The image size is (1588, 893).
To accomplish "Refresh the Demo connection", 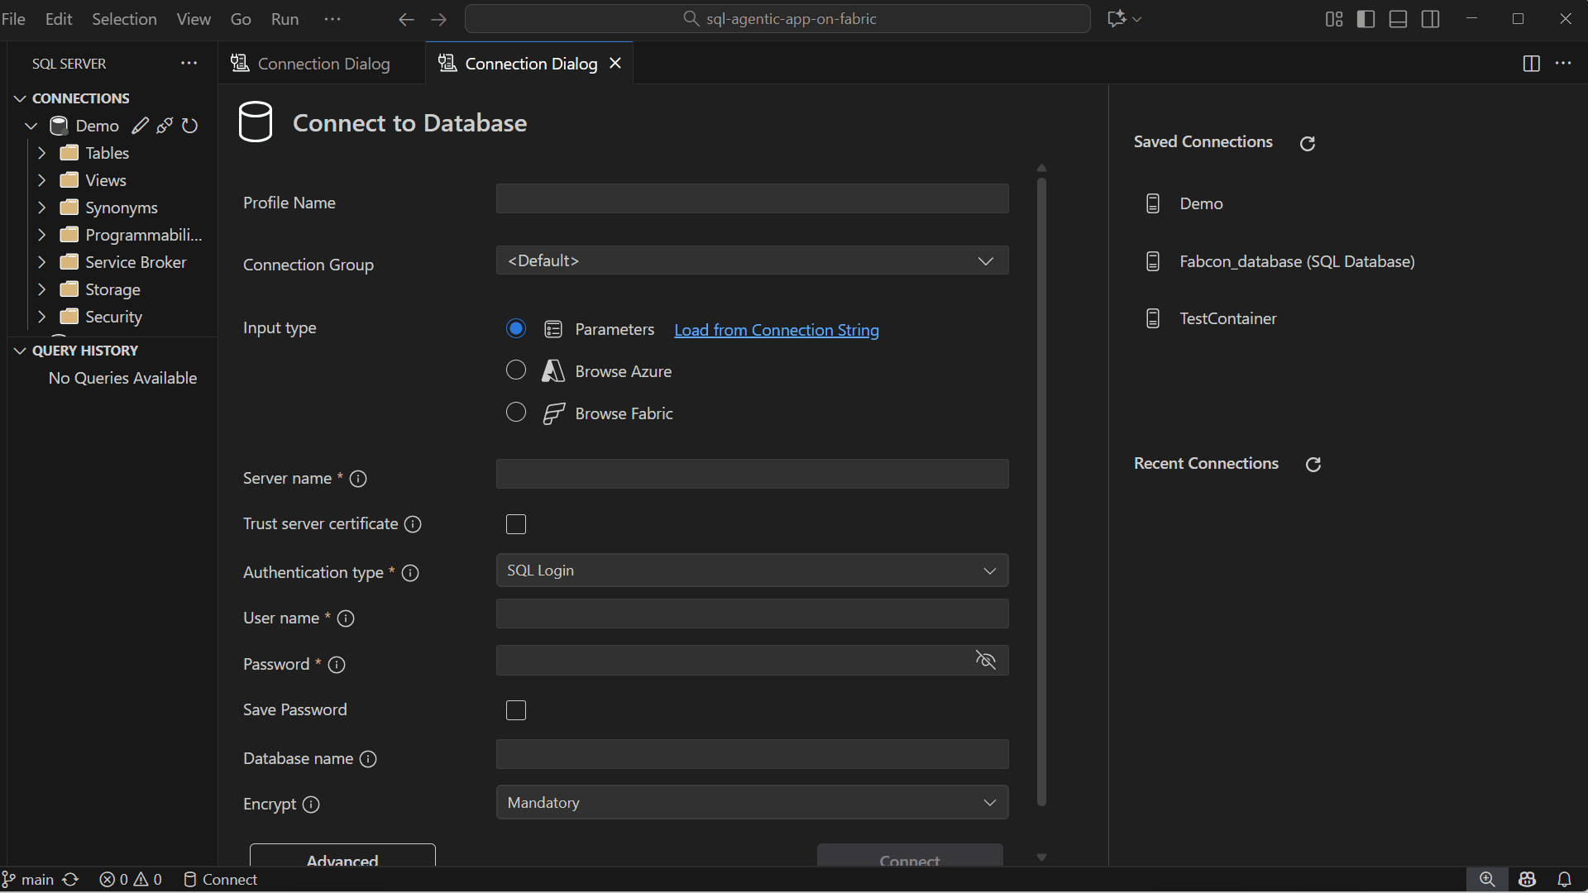I will (x=190, y=126).
